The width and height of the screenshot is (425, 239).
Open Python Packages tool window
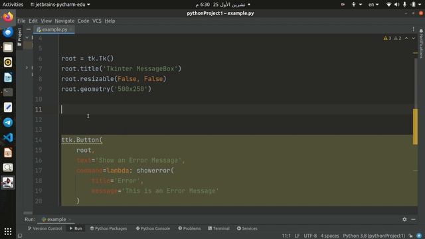[108, 228]
